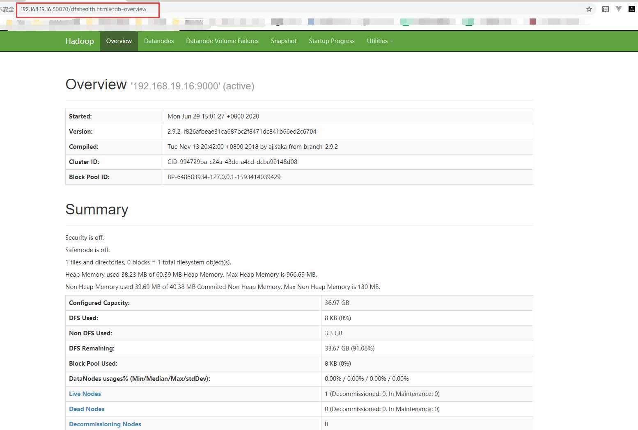Click the Dead Nodes count '0 (Decommissioned: 0...'
Viewport: 638px width, 430px height.
(382, 409)
